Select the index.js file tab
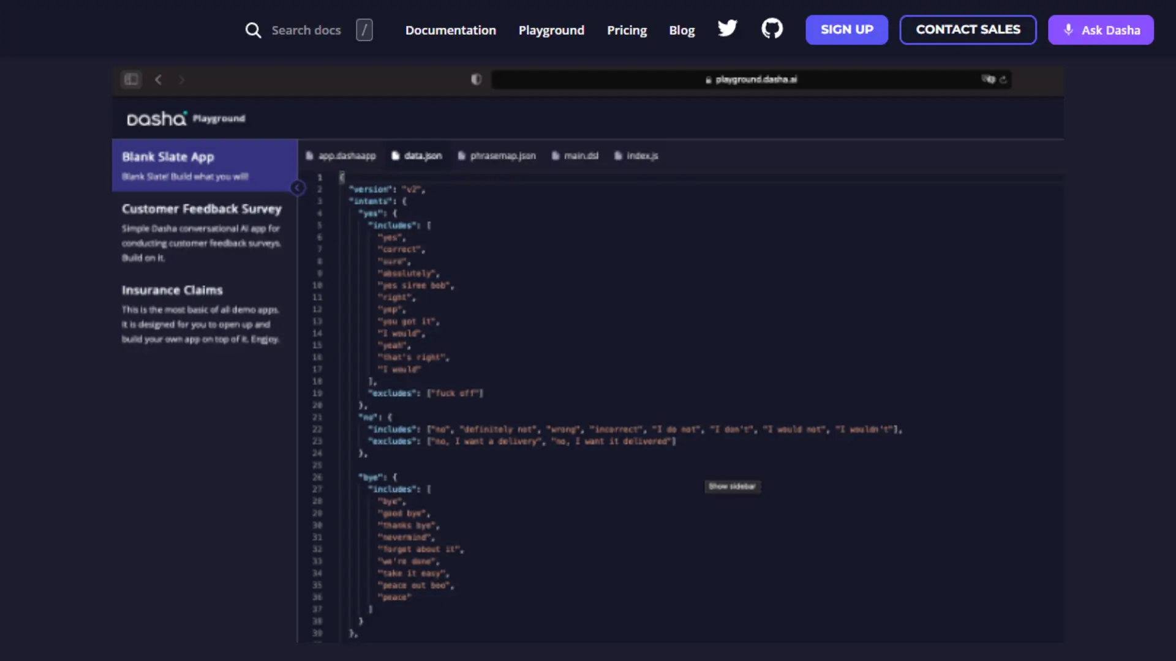This screenshot has width=1176, height=661. point(636,156)
